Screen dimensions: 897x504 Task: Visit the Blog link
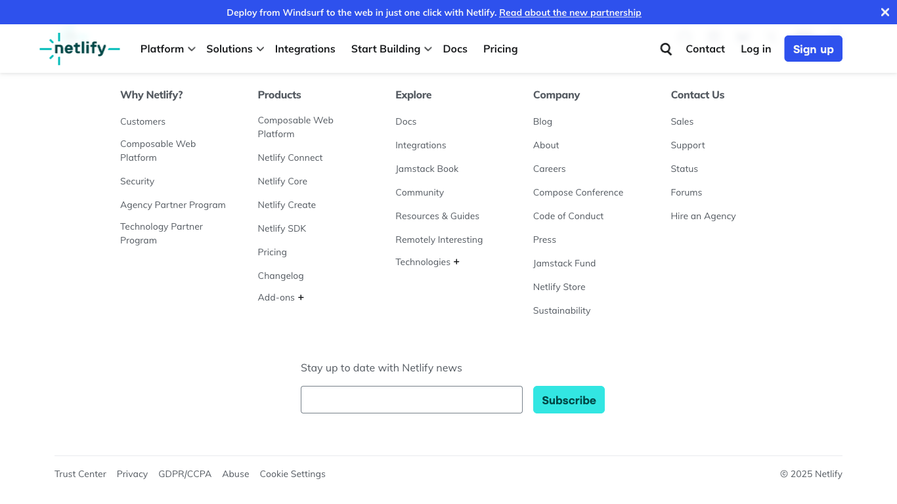pos(542,121)
